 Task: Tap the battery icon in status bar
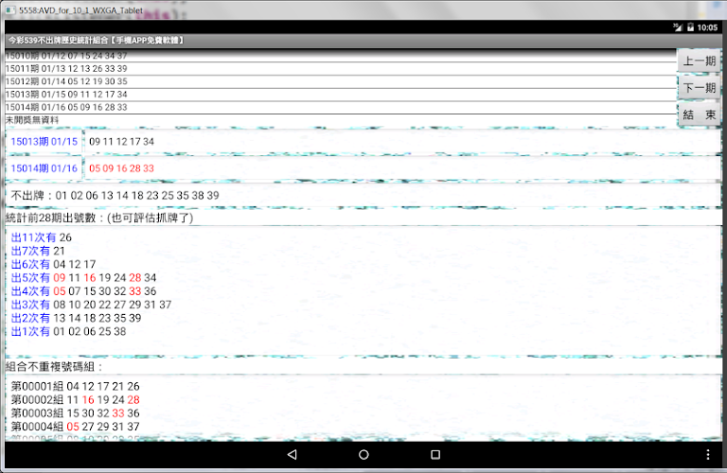(x=690, y=27)
